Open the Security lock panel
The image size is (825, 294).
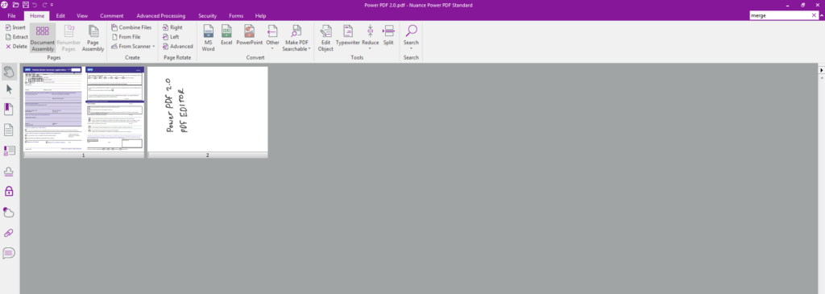(x=9, y=191)
